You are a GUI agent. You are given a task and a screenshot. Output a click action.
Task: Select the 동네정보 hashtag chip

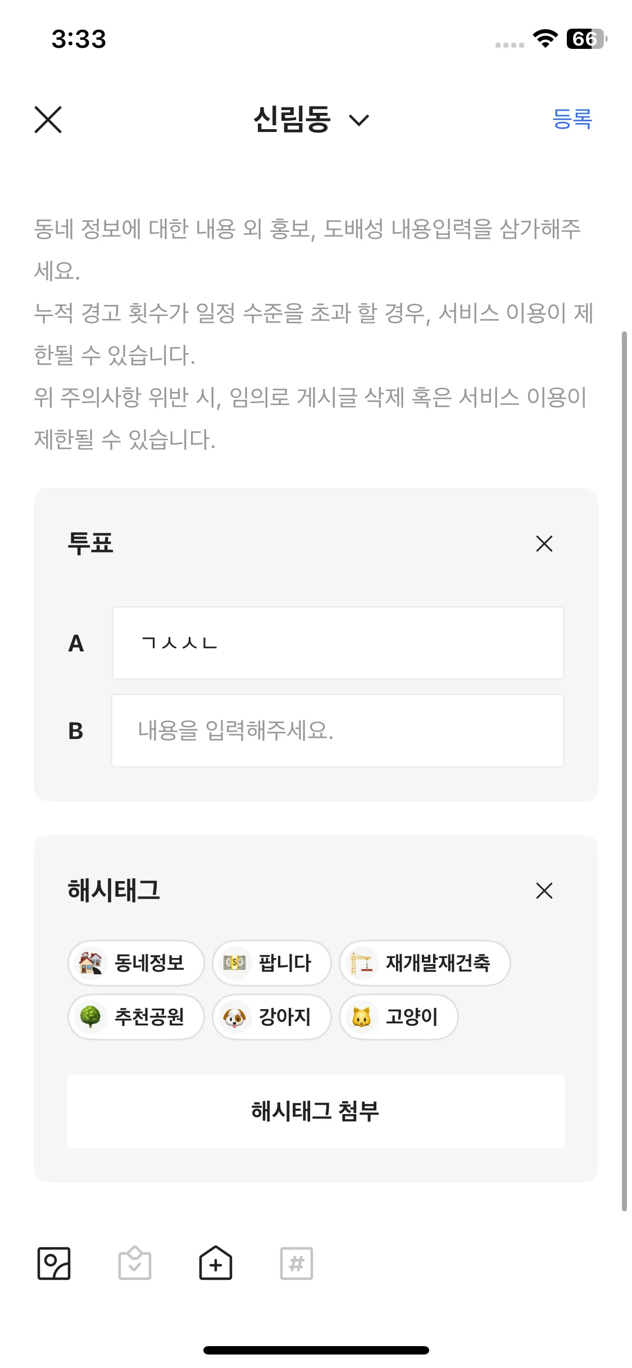click(x=135, y=963)
